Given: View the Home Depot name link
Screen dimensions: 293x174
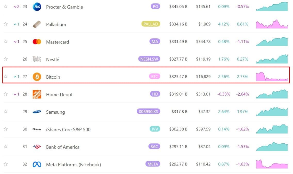Looking at the screenshot, I should (x=59, y=94).
